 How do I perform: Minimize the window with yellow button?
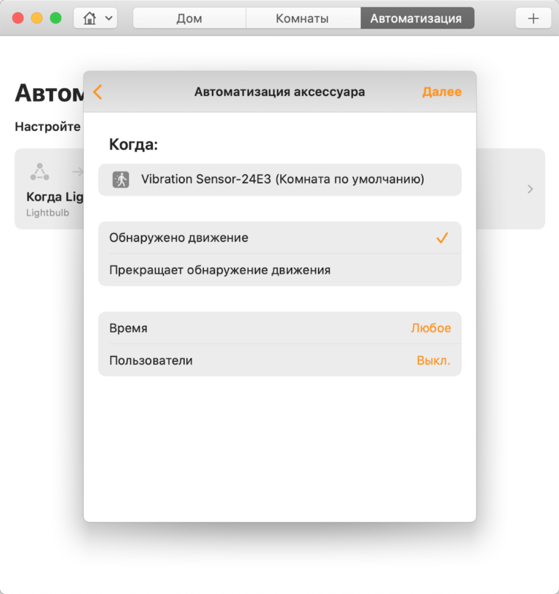click(x=36, y=17)
